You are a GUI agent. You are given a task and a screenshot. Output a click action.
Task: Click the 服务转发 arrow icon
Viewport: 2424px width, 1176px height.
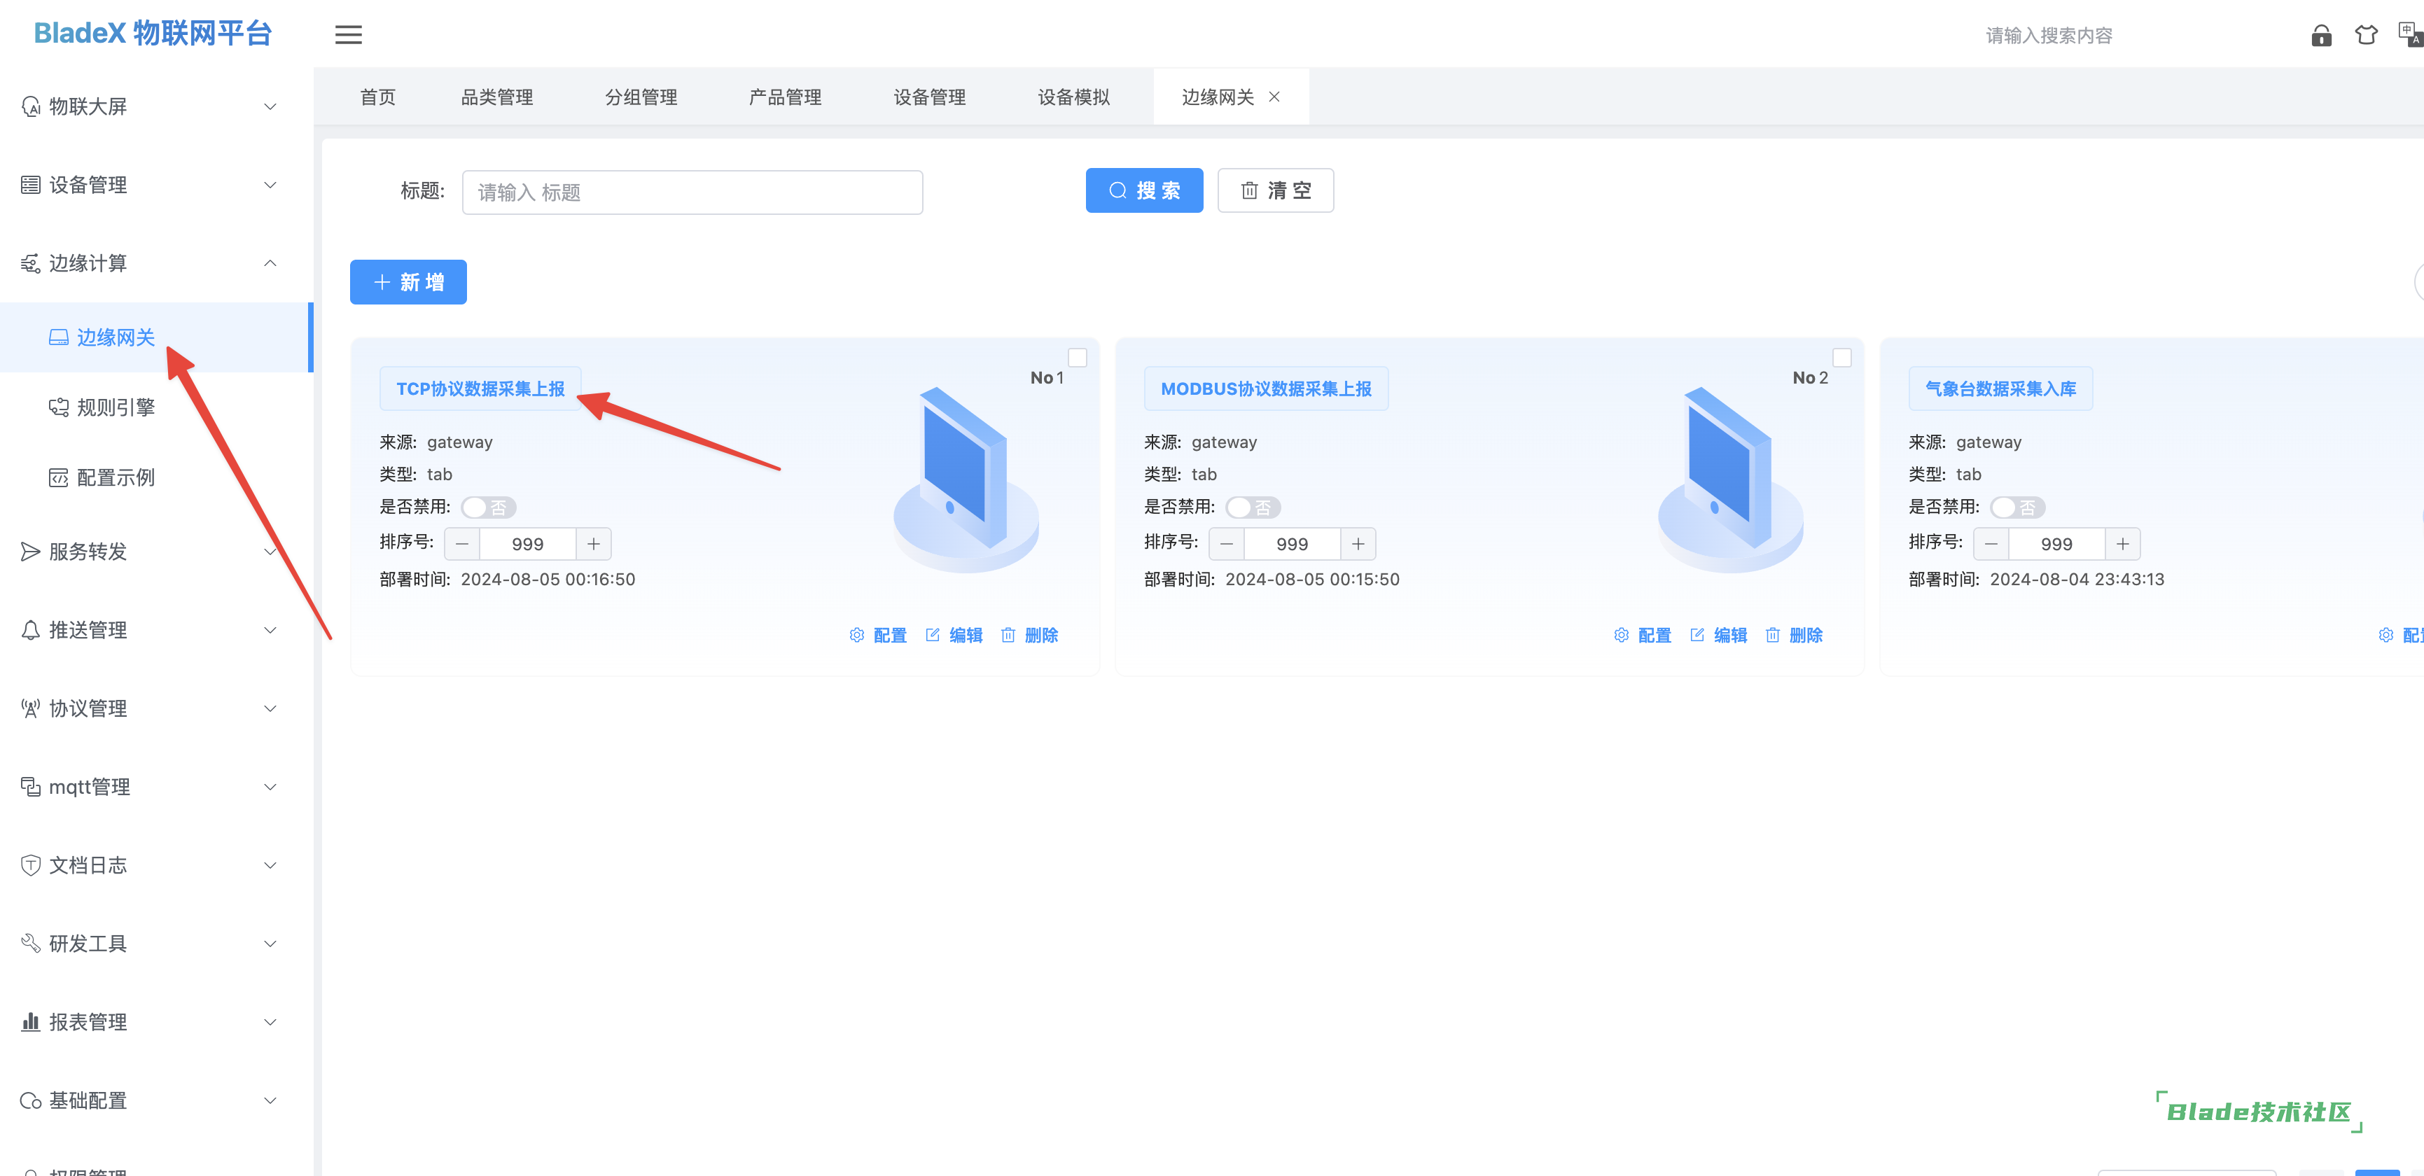click(x=31, y=552)
